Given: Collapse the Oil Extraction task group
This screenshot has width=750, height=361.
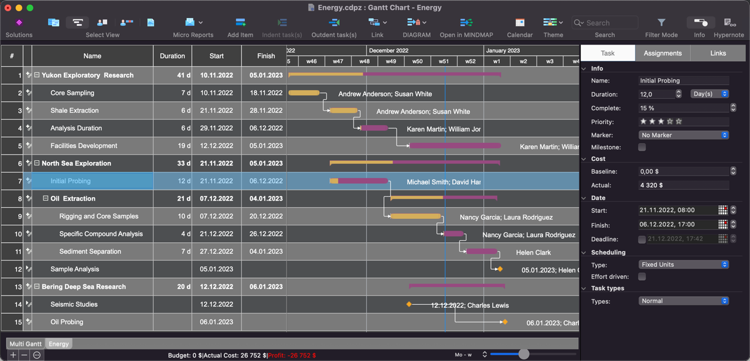Looking at the screenshot, I should [x=45, y=199].
